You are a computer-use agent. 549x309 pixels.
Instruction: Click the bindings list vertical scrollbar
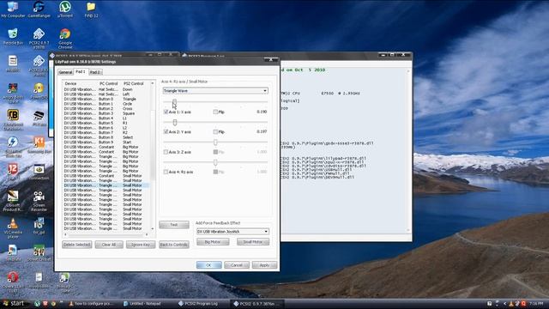pos(153,156)
